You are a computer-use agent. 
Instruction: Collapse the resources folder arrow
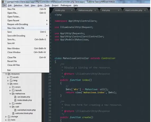coord(6,74)
